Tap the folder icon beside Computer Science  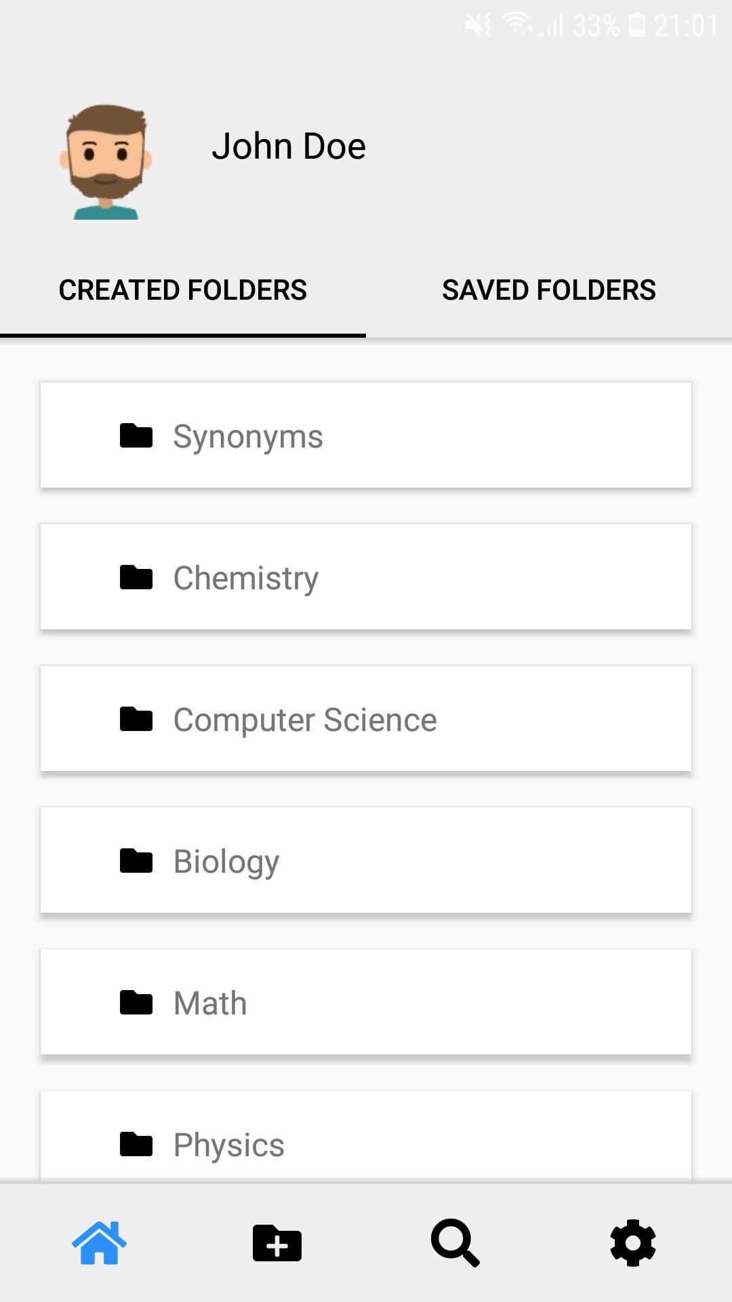pyautogui.click(x=136, y=719)
